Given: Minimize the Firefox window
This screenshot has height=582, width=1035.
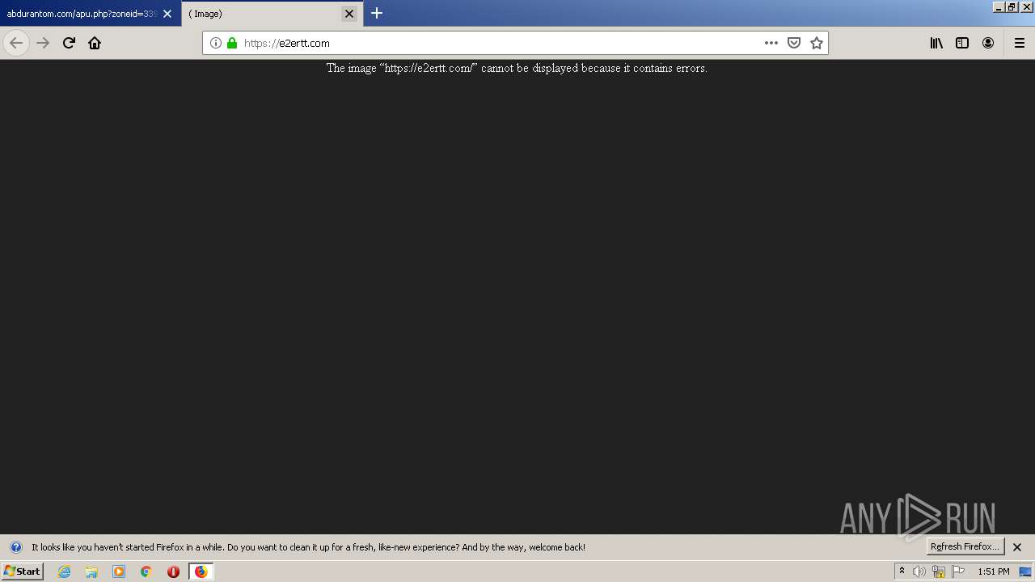Looking at the screenshot, I should pos(998,6).
